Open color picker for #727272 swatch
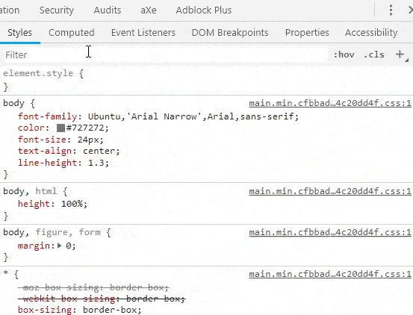This screenshot has width=413, height=315. click(60, 128)
